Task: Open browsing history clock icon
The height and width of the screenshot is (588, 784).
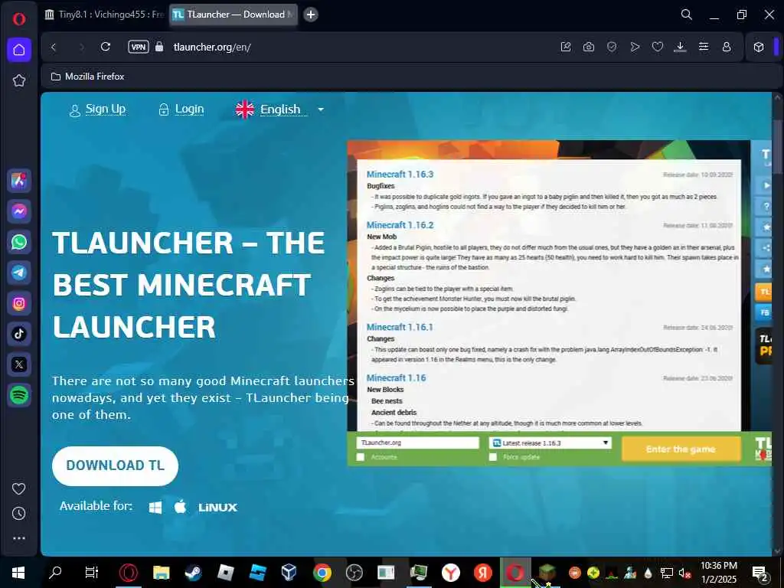Action: (x=19, y=514)
